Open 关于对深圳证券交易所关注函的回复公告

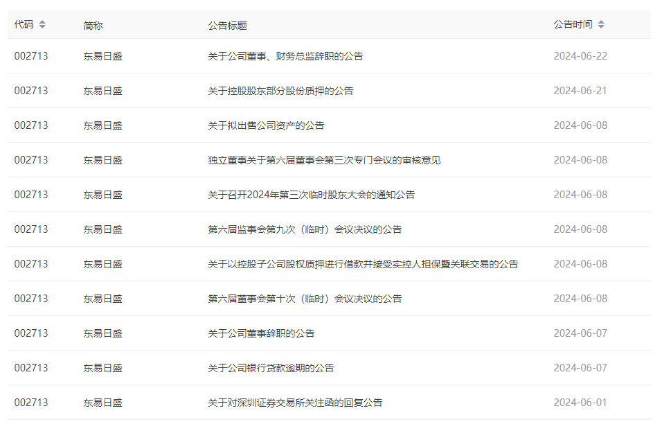pyautogui.click(x=295, y=403)
